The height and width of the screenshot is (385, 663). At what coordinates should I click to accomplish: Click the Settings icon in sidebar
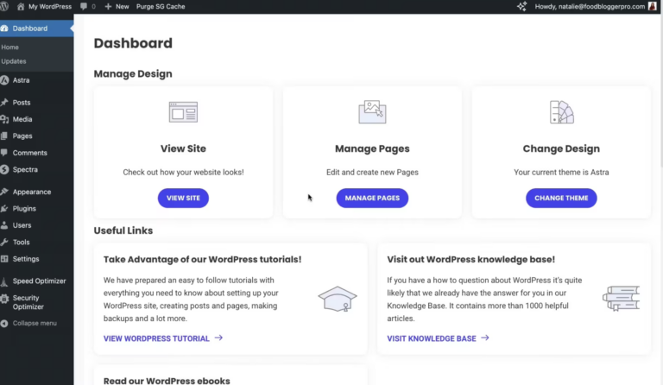(4, 259)
